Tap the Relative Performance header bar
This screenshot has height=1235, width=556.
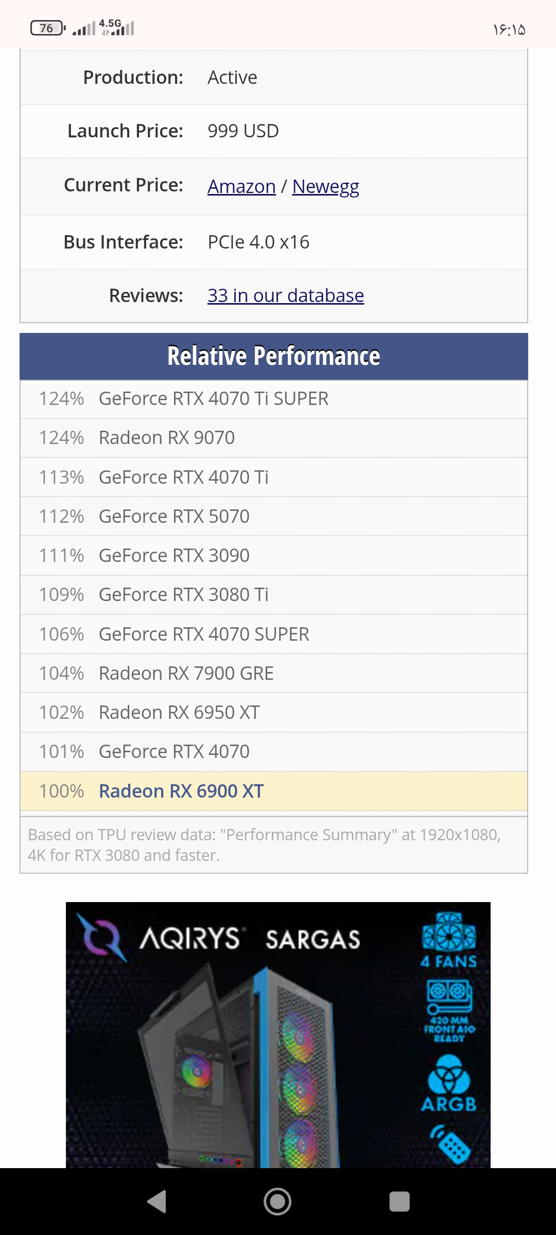(x=274, y=356)
